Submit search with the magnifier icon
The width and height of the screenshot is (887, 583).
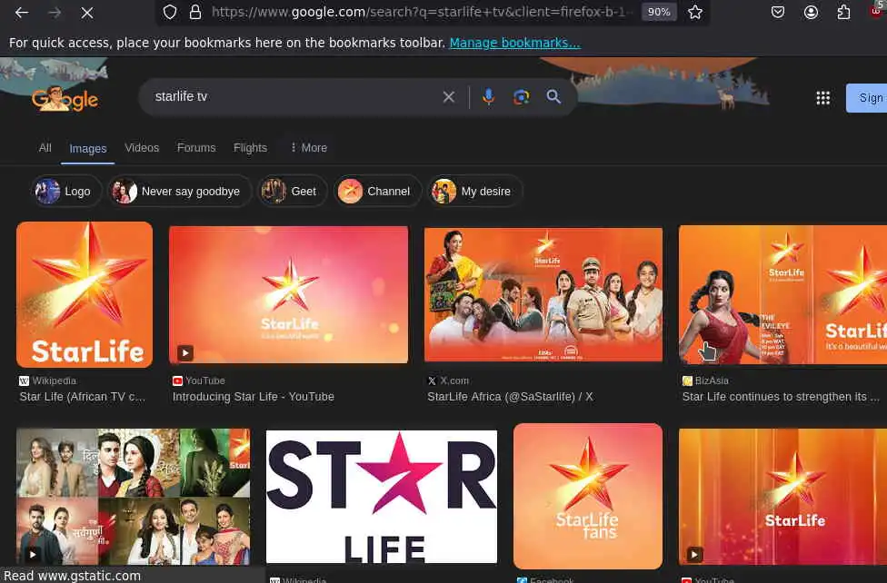[x=553, y=96]
